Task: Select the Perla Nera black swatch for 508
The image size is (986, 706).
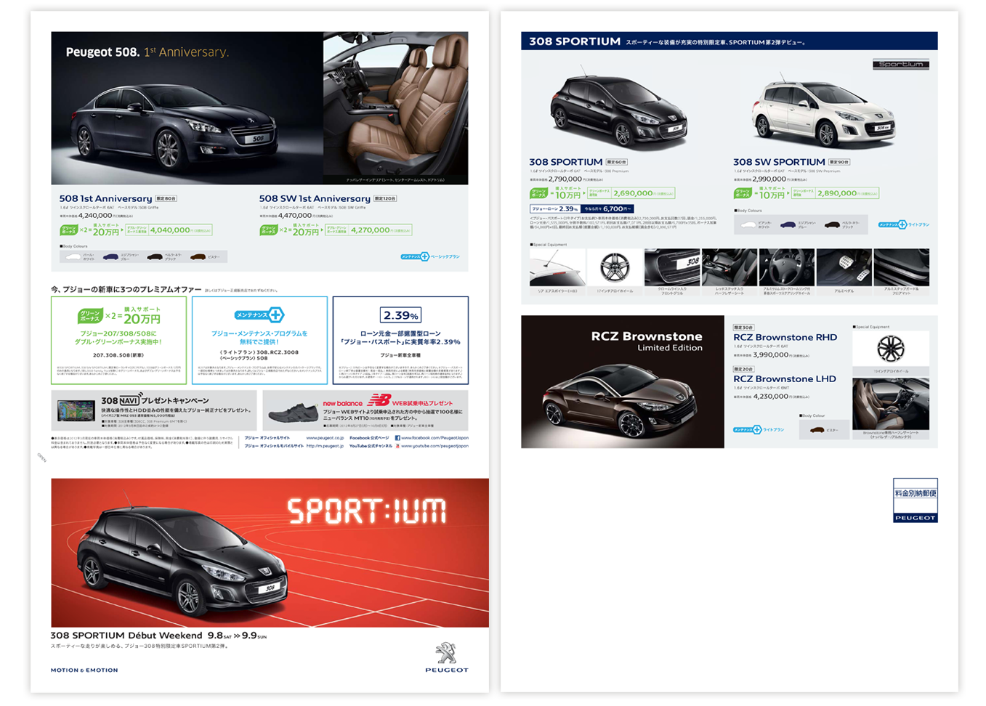Action: tap(154, 256)
